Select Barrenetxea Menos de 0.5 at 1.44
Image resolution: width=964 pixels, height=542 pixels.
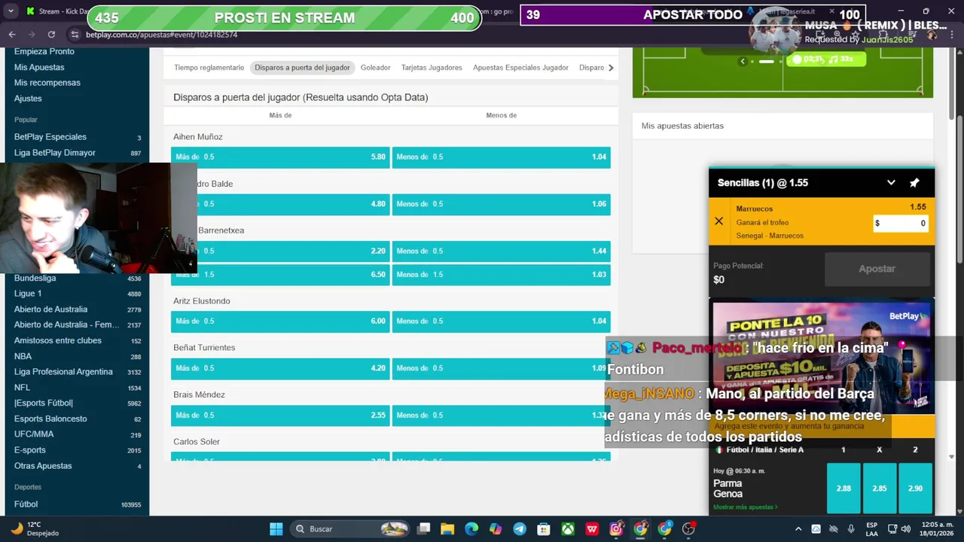pyautogui.click(x=501, y=251)
